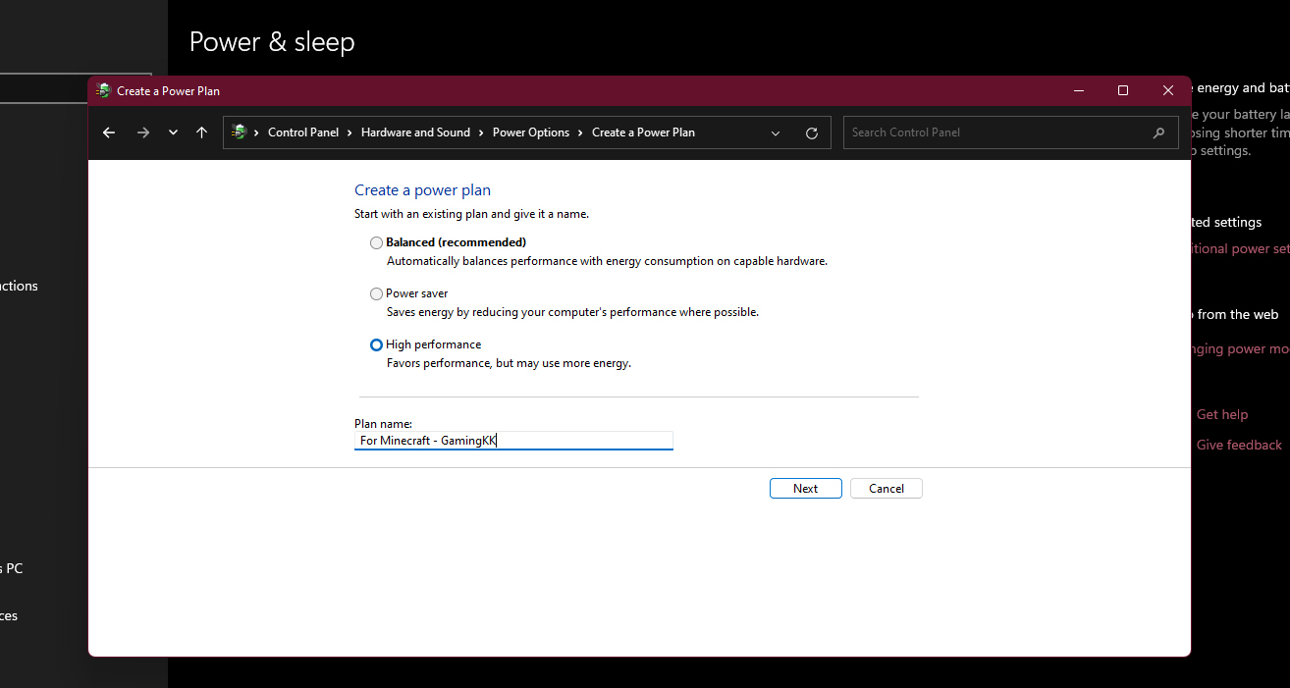Click the Up one level arrow
This screenshot has width=1290, height=688.
tap(201, 132)
